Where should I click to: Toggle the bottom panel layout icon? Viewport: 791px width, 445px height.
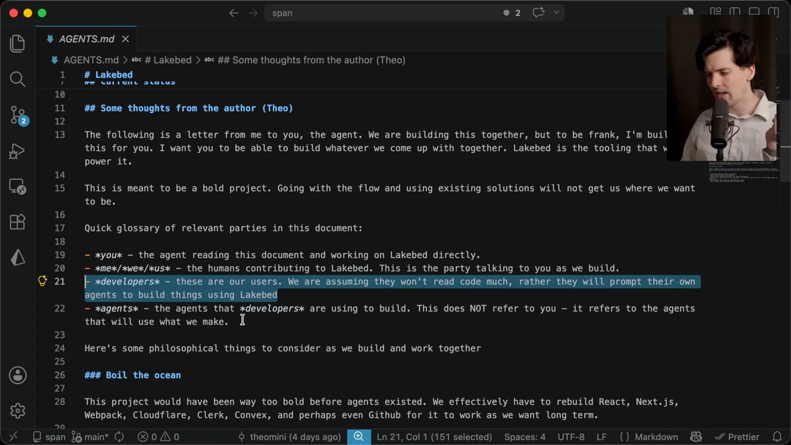(754, 11)
